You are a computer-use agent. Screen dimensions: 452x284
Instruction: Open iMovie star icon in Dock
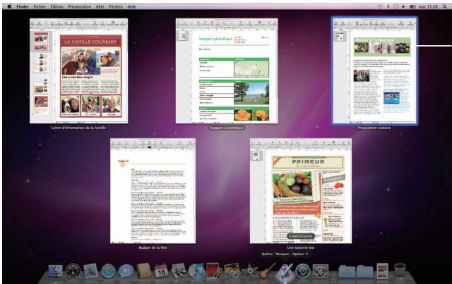click(x=249, y=271)
